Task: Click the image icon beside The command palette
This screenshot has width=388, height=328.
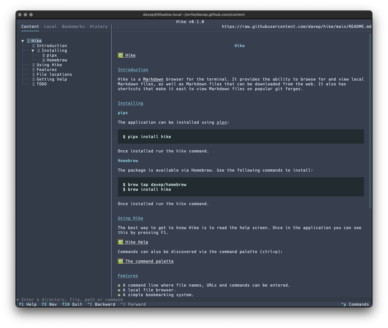Action: coord(120,261)
